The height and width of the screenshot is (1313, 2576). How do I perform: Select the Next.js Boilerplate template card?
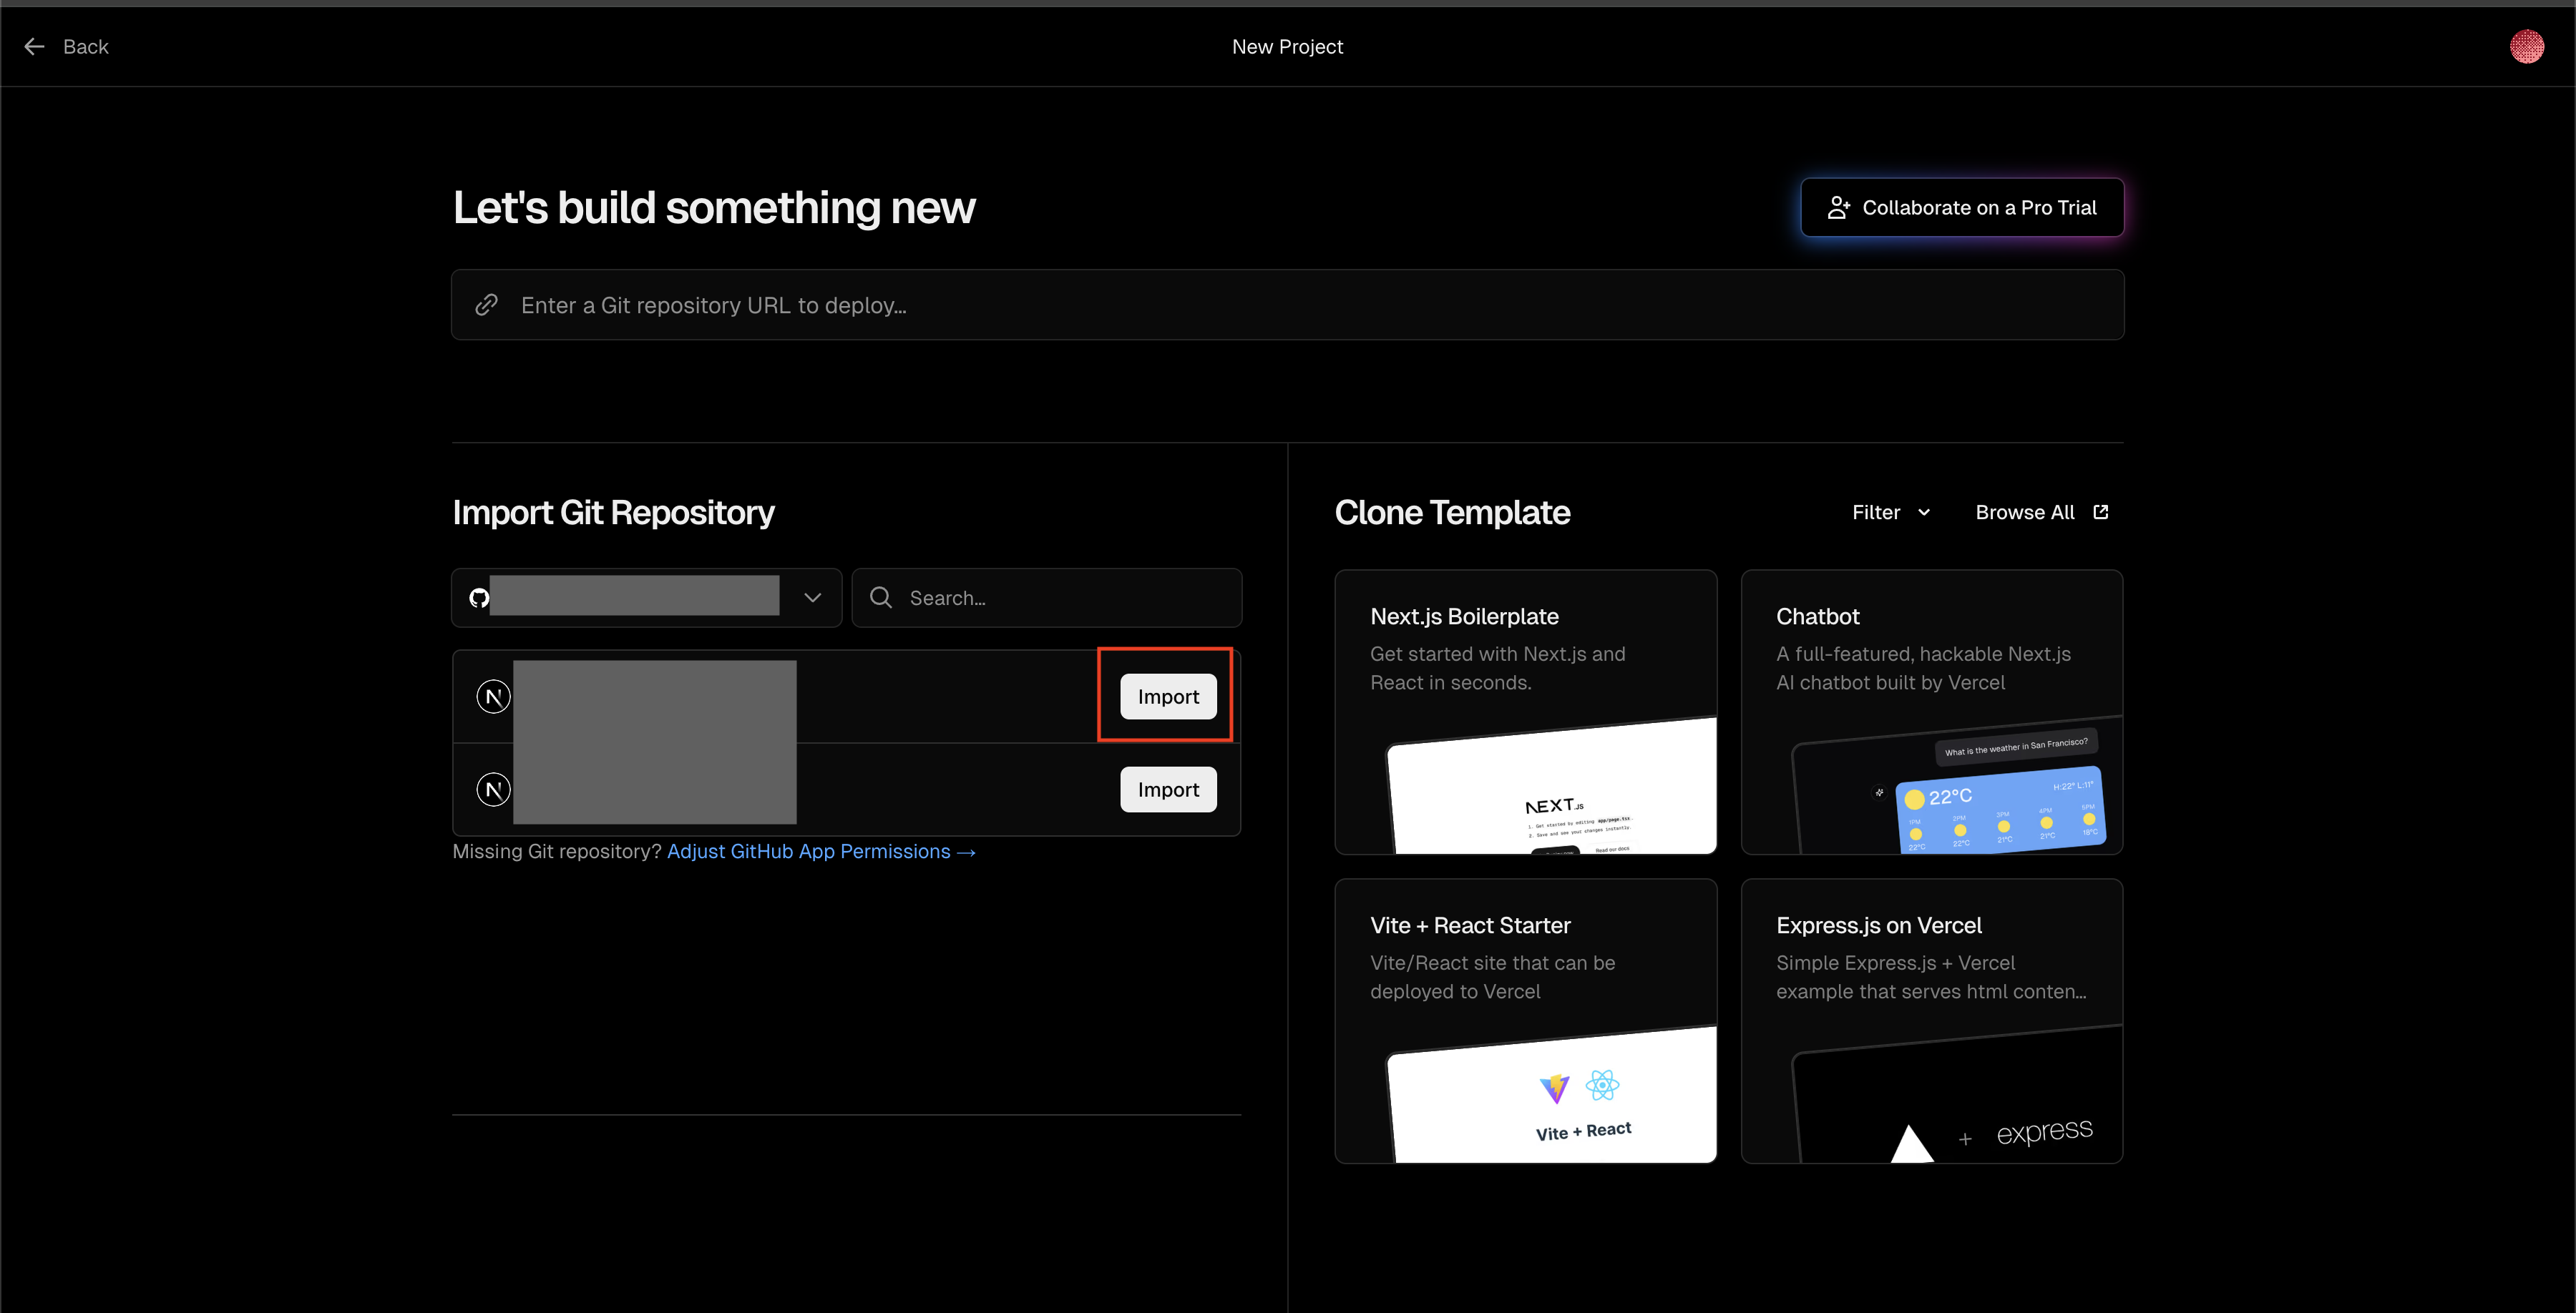[x=1525, y=712]
